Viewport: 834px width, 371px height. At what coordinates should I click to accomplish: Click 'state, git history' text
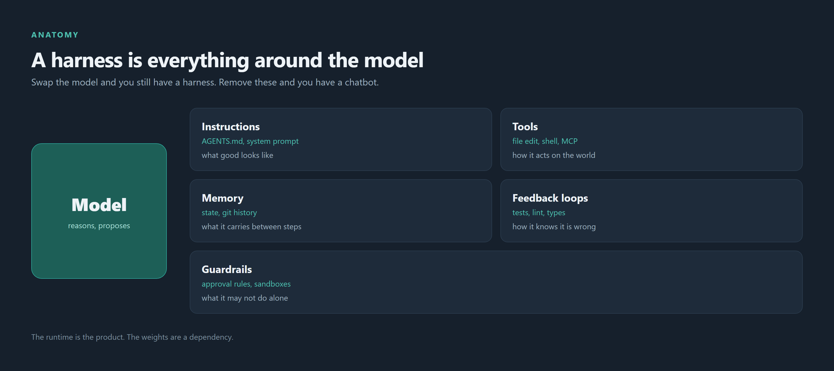click(229, 213)
